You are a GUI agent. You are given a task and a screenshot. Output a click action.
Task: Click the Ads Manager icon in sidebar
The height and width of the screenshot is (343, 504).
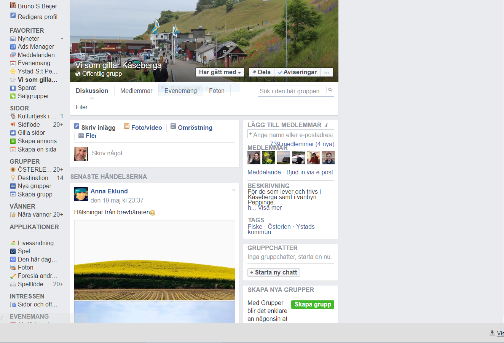[13, 47]
